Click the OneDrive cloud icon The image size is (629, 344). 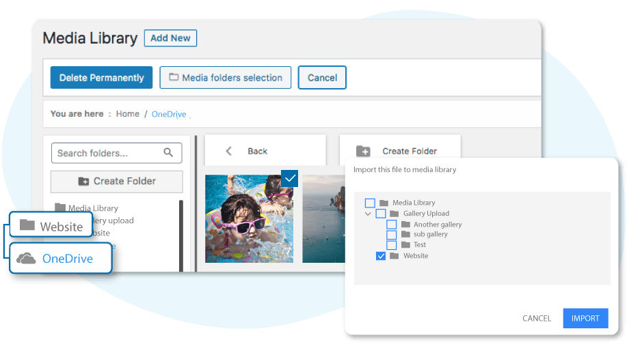[26, 259]
